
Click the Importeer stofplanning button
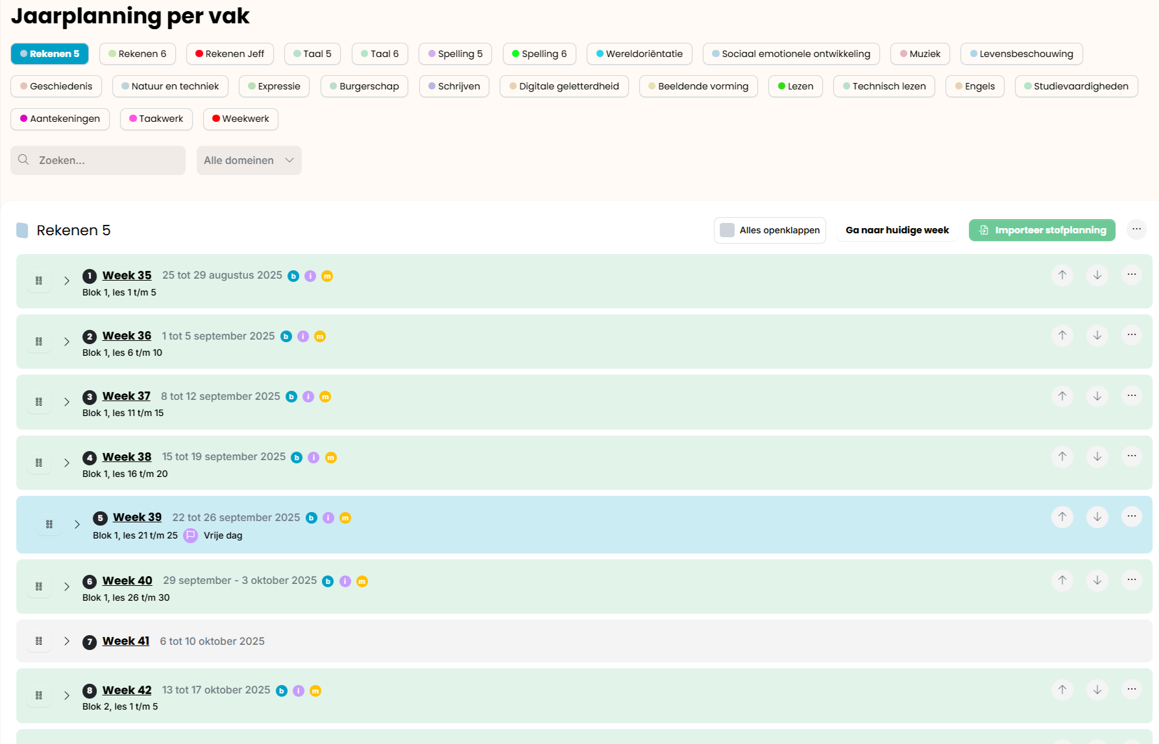click(x=1042, y=230)
